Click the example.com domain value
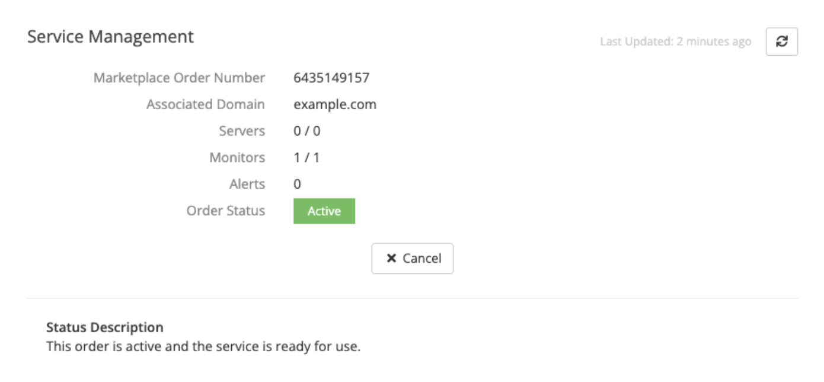Screen dimensions: 824x382 [335, 104]
